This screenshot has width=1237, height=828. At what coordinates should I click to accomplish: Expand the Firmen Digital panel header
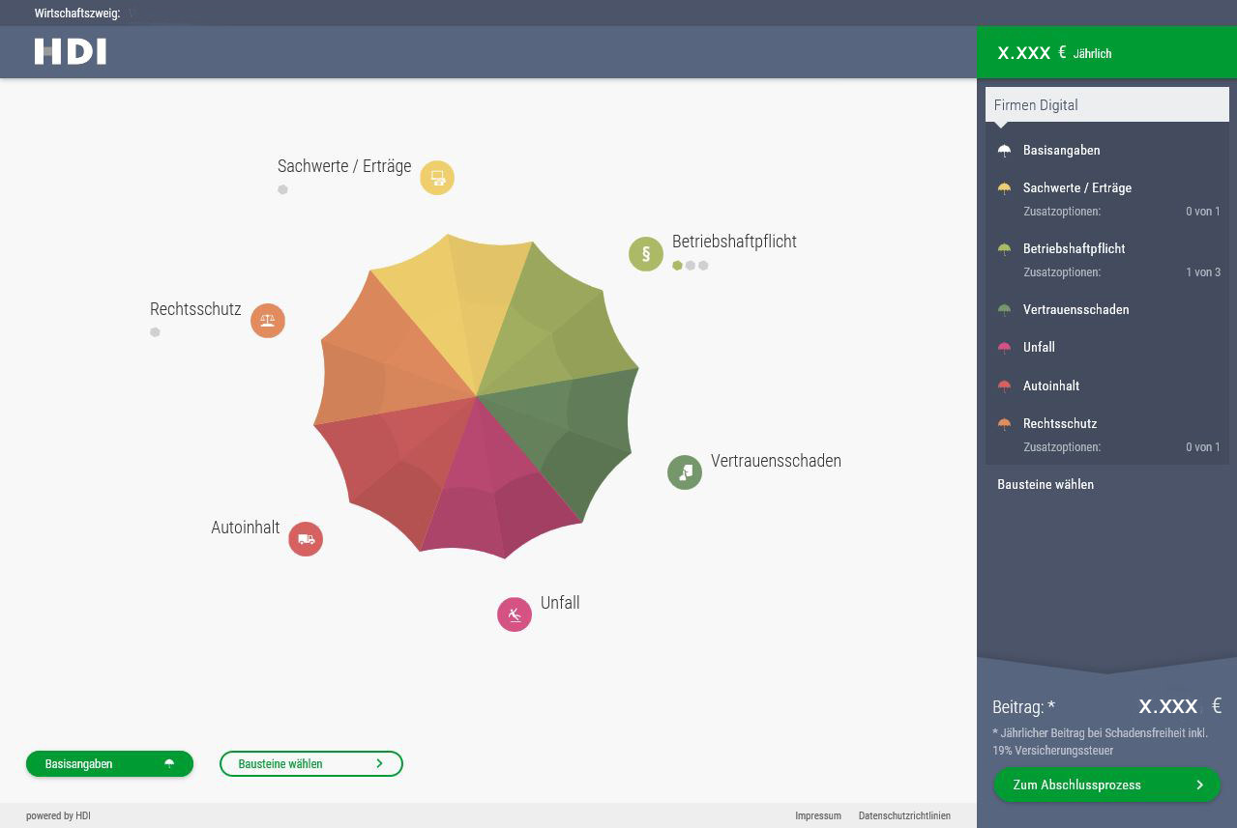pos(1106,105)
